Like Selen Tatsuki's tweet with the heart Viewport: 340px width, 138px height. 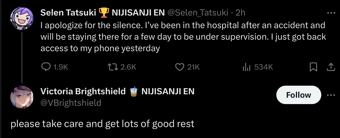point(180,67)
